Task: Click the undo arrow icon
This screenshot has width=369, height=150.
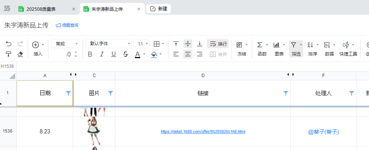Action: pos(9,44)
